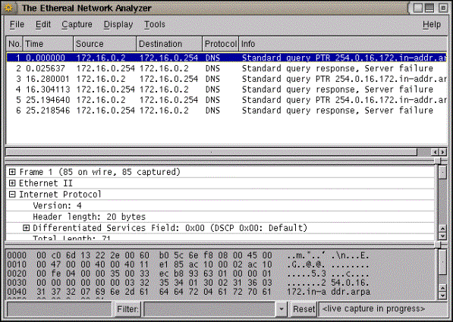
Task: Open the Capture menu
Action: coord(77,24)
